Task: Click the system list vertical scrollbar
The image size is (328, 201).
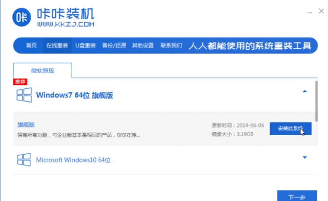Action: [316, 101]
